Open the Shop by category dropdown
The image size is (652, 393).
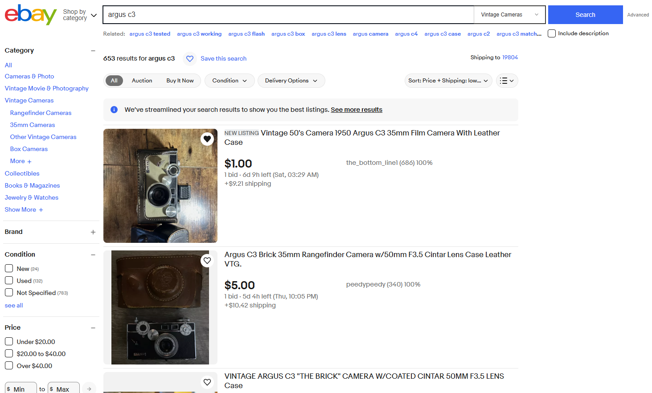point(80,15)
